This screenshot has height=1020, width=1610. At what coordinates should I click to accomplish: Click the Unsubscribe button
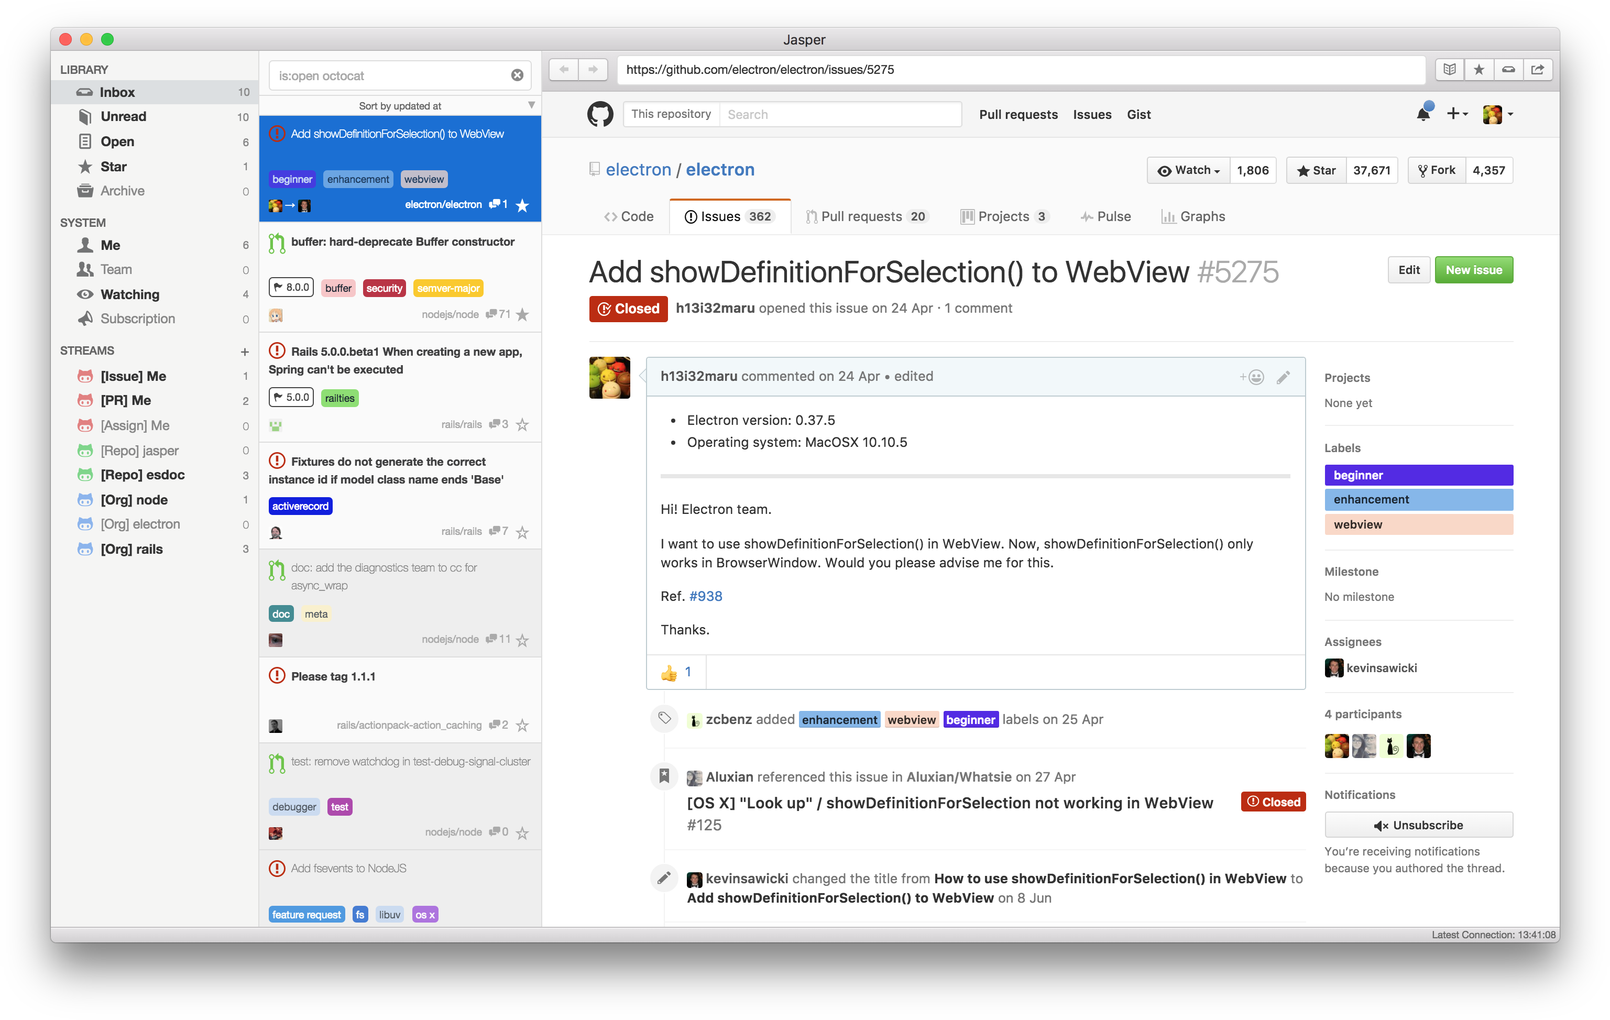[x=1418, y=826]
